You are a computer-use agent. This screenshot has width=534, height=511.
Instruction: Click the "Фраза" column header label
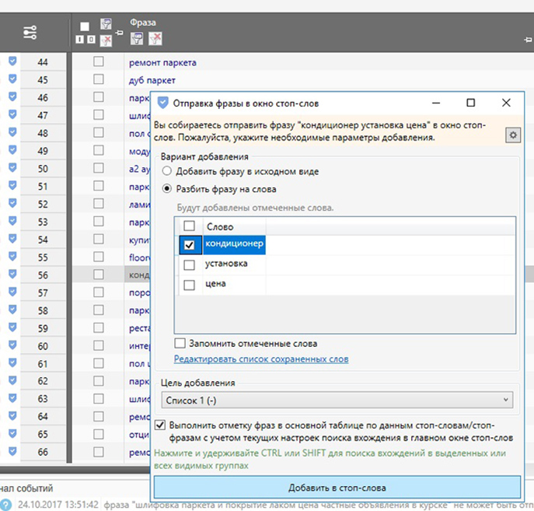(143, 23)
